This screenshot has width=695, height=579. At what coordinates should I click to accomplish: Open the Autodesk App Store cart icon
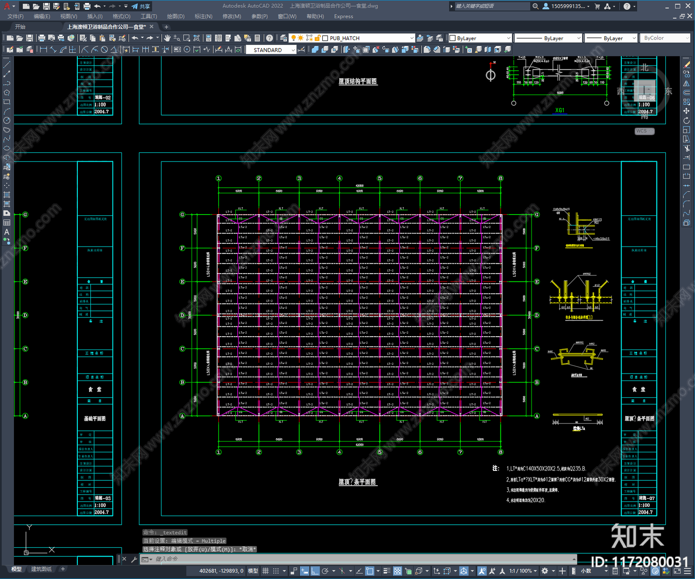(597, 6)
